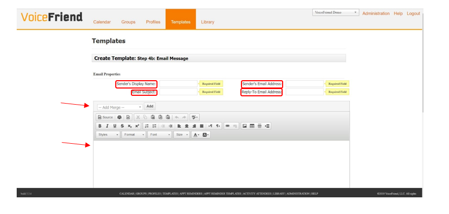Click the Decrease Indent icon
The height and width of the screenshot is (214, 449).
pos(163,126)
